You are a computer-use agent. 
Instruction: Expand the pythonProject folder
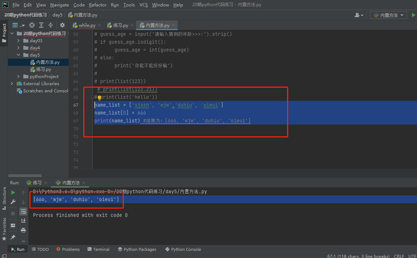tap(18, 76)
